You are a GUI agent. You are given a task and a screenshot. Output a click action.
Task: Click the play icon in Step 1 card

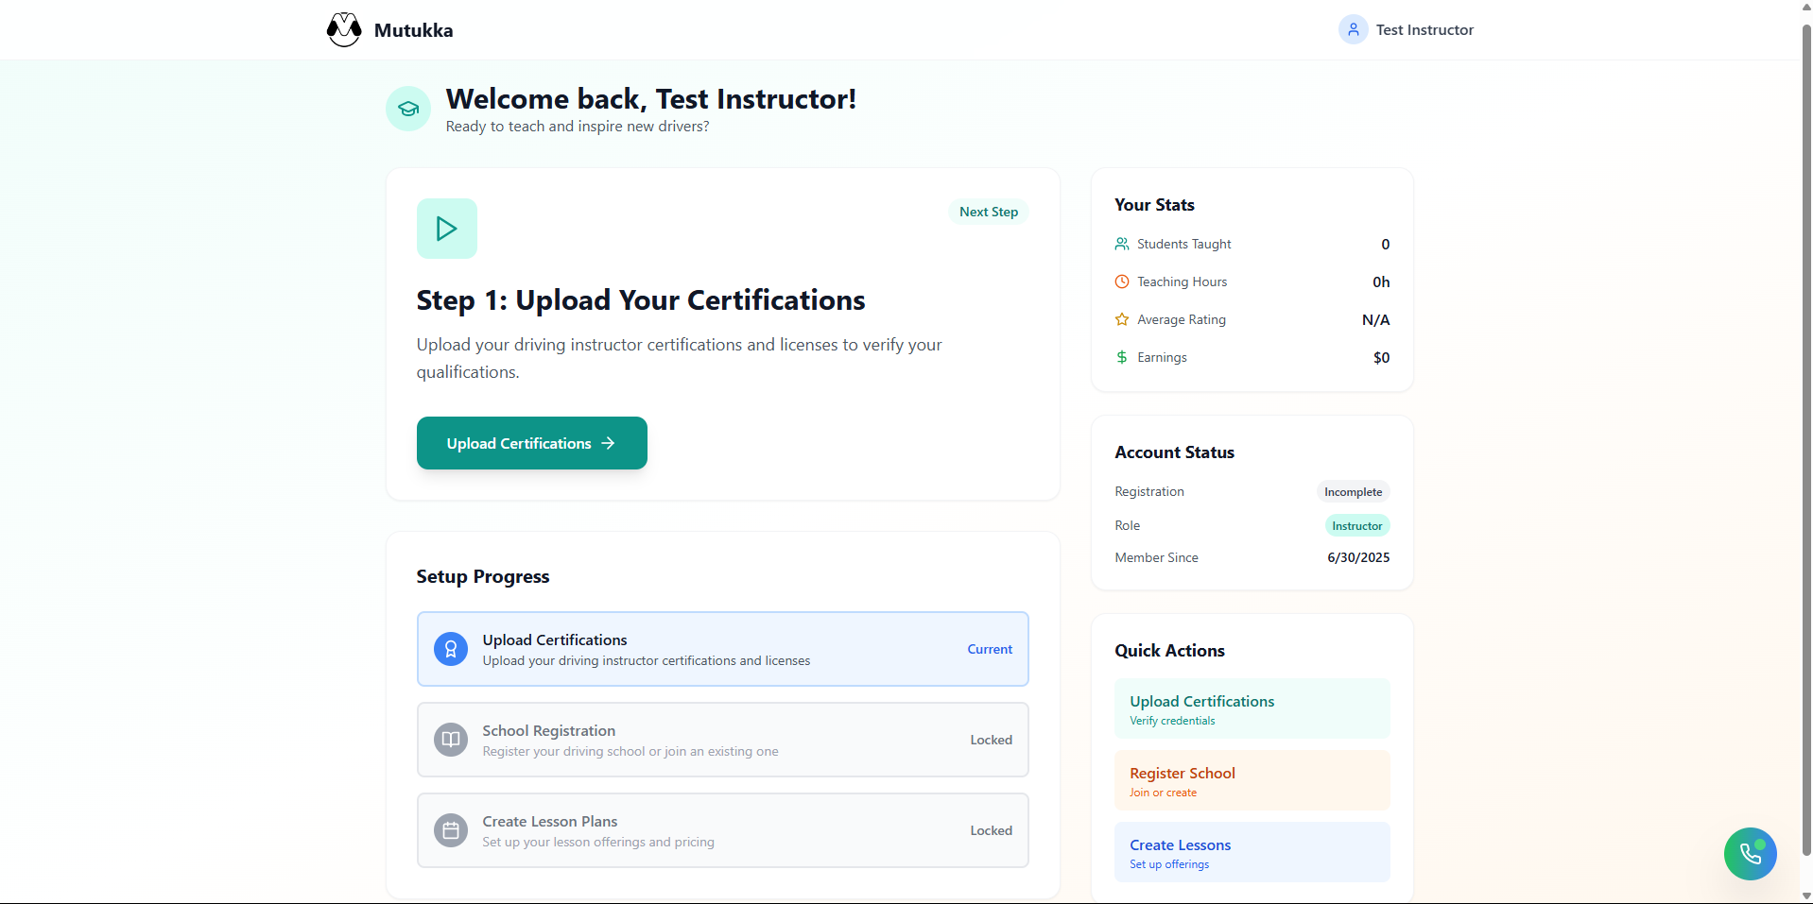pos(447,229)
